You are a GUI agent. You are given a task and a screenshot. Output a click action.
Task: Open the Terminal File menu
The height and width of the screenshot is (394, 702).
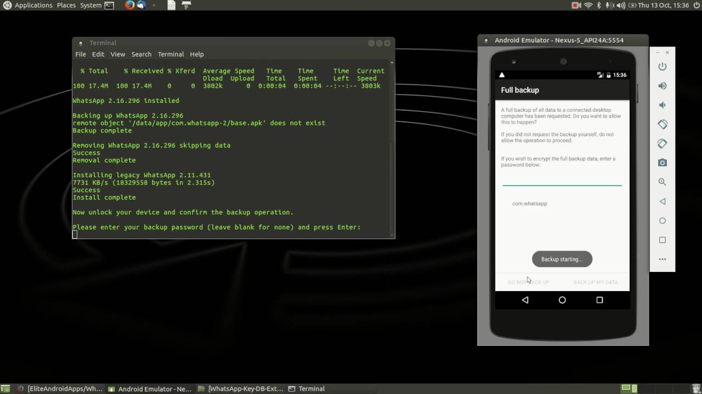[81, 54]
